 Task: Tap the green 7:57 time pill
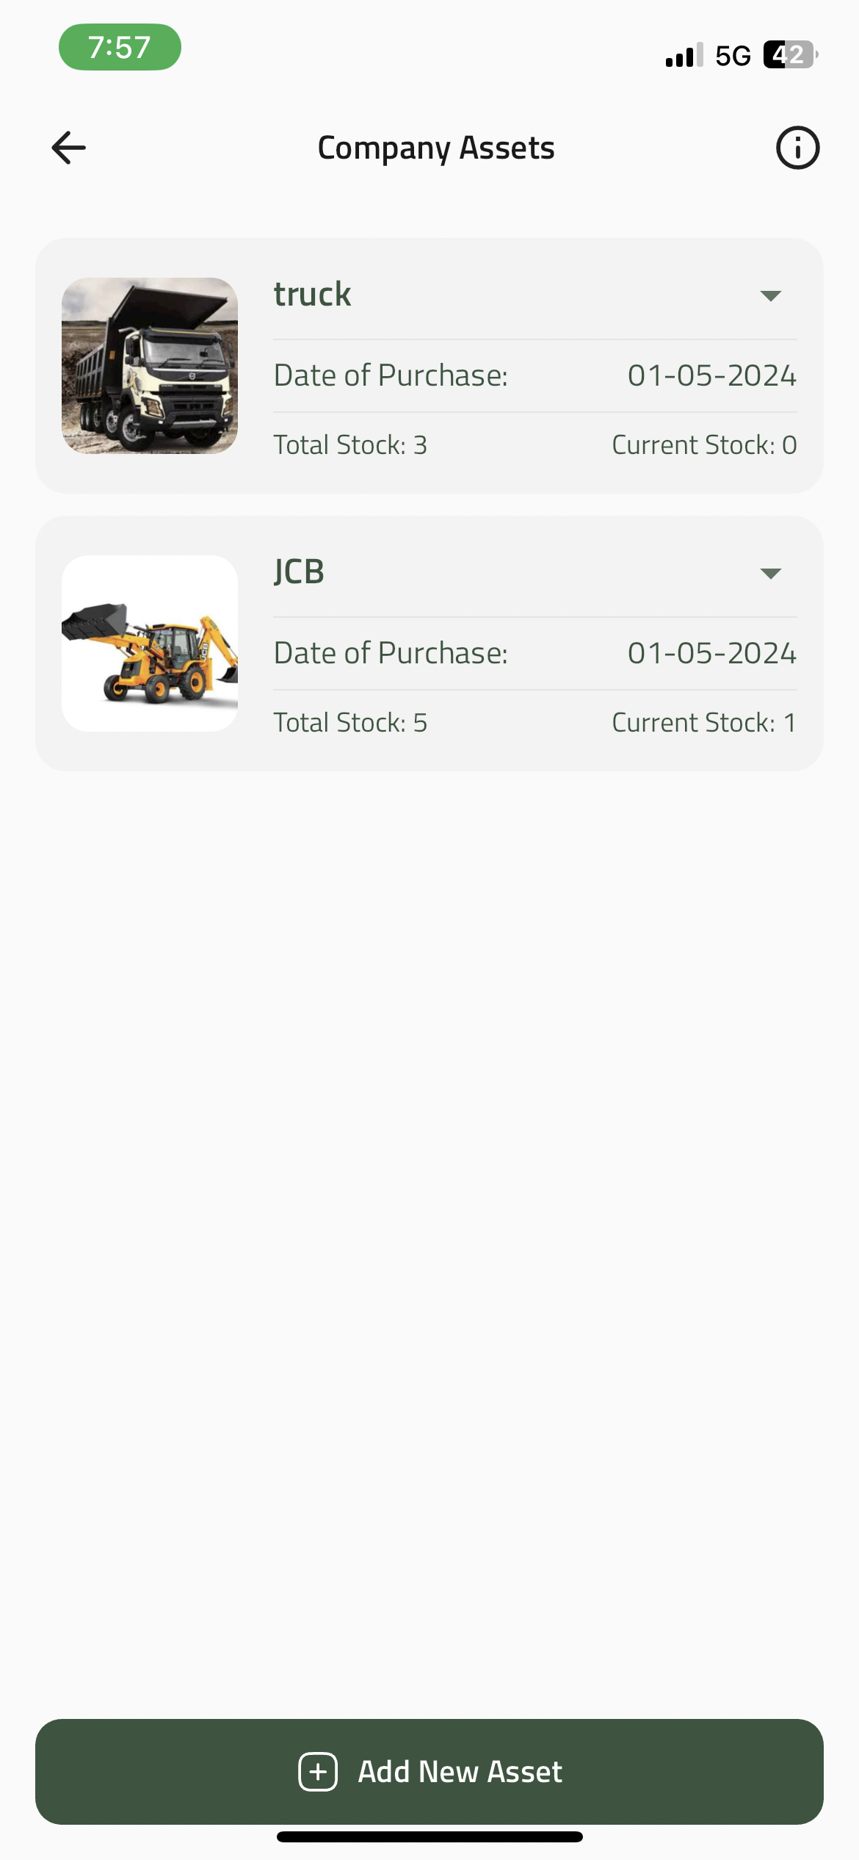pos(120,47)
